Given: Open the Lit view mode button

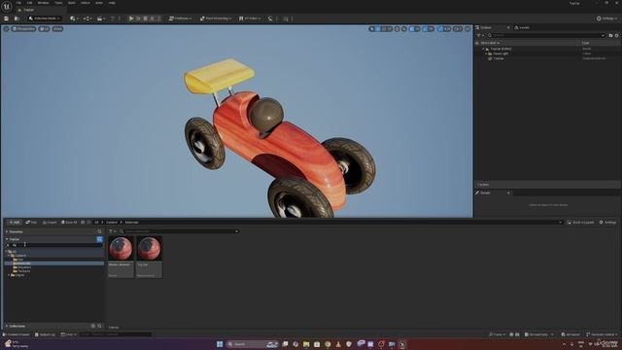Looking at the screenshot, I should tap(44, 29).
